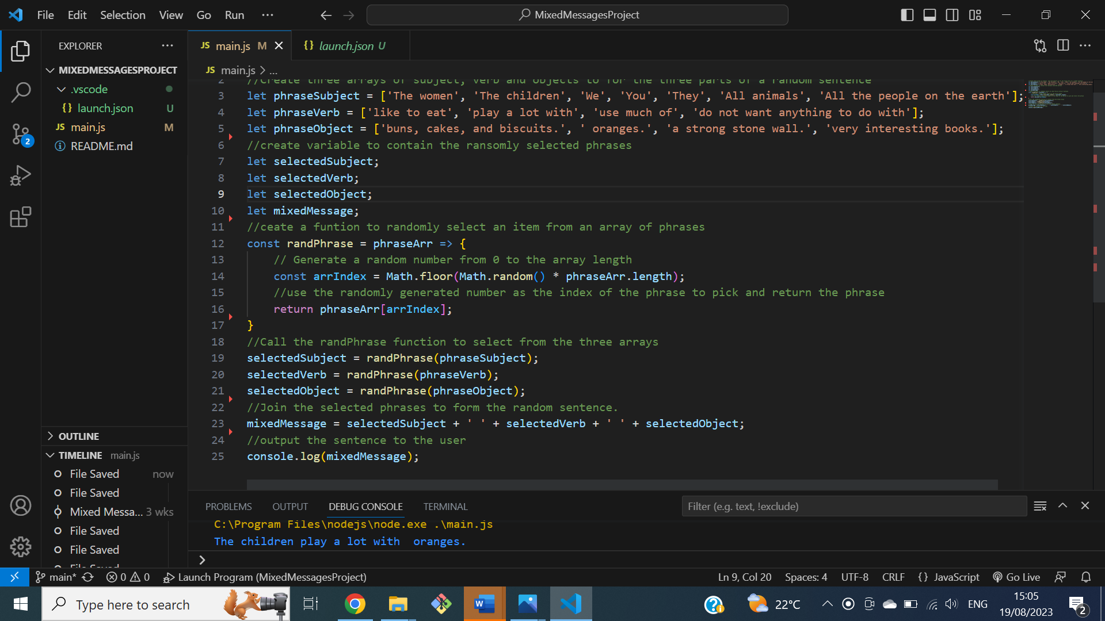This screenshot has height=621, width=1105.
Task: Open Word from Windows taskbar
Action: pos(484,604)
